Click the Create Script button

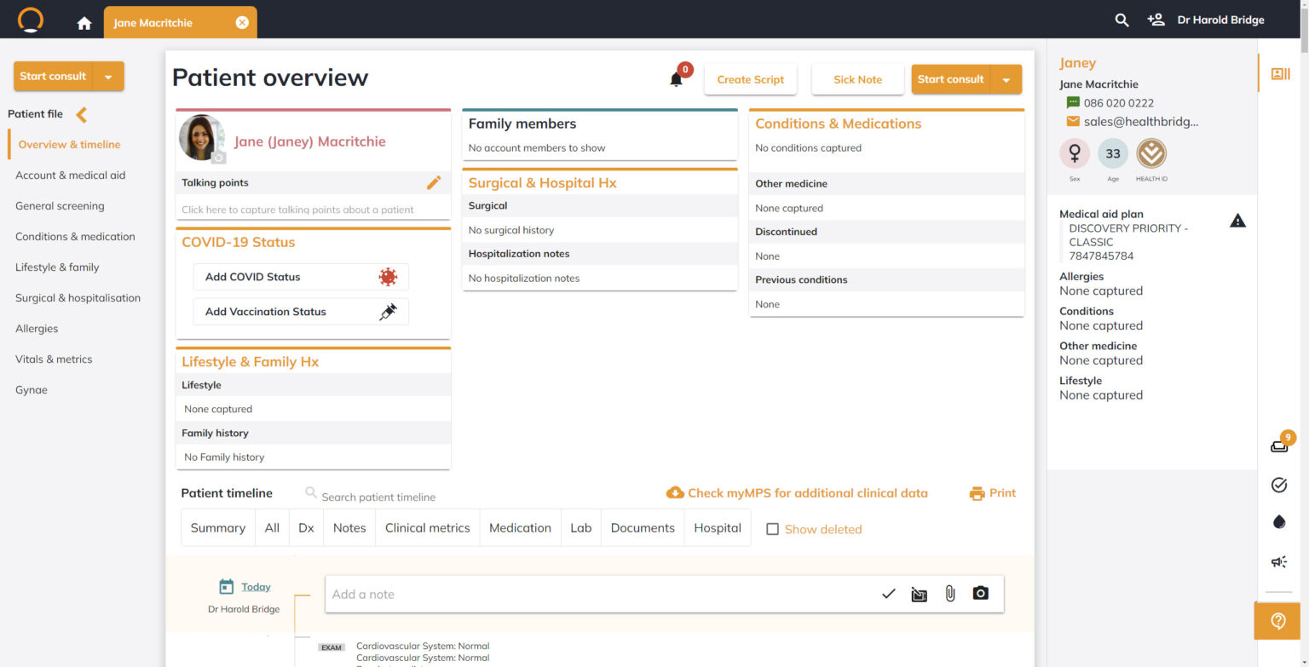click(750, 79)
